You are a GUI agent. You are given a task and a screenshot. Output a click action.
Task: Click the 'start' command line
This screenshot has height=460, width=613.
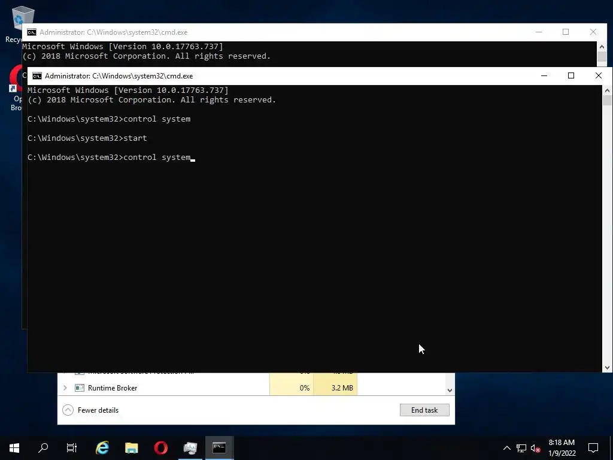[87, 138]
